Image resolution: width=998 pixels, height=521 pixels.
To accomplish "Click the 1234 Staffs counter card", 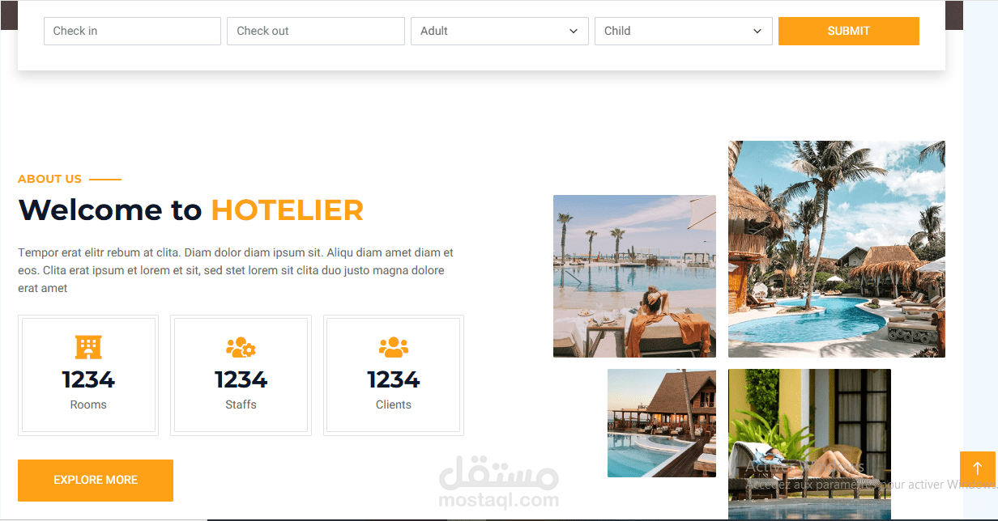I will (241, 375).
